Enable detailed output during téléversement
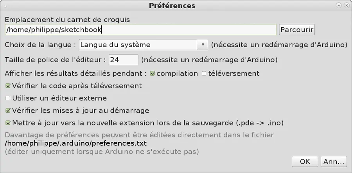This screenshot has height=173, width=352. (x=204, y=73)
